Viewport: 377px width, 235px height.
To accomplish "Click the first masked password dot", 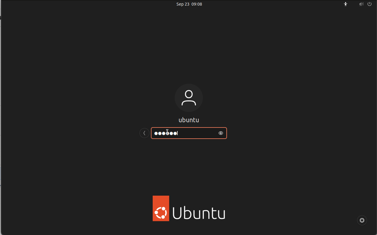I will pyautogui.click(x=156, y=133).
